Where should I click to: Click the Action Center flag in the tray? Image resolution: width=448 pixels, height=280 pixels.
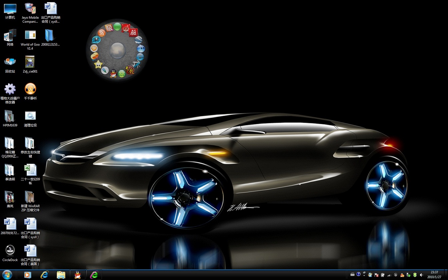pyautogui.click(x=376, y=275)
